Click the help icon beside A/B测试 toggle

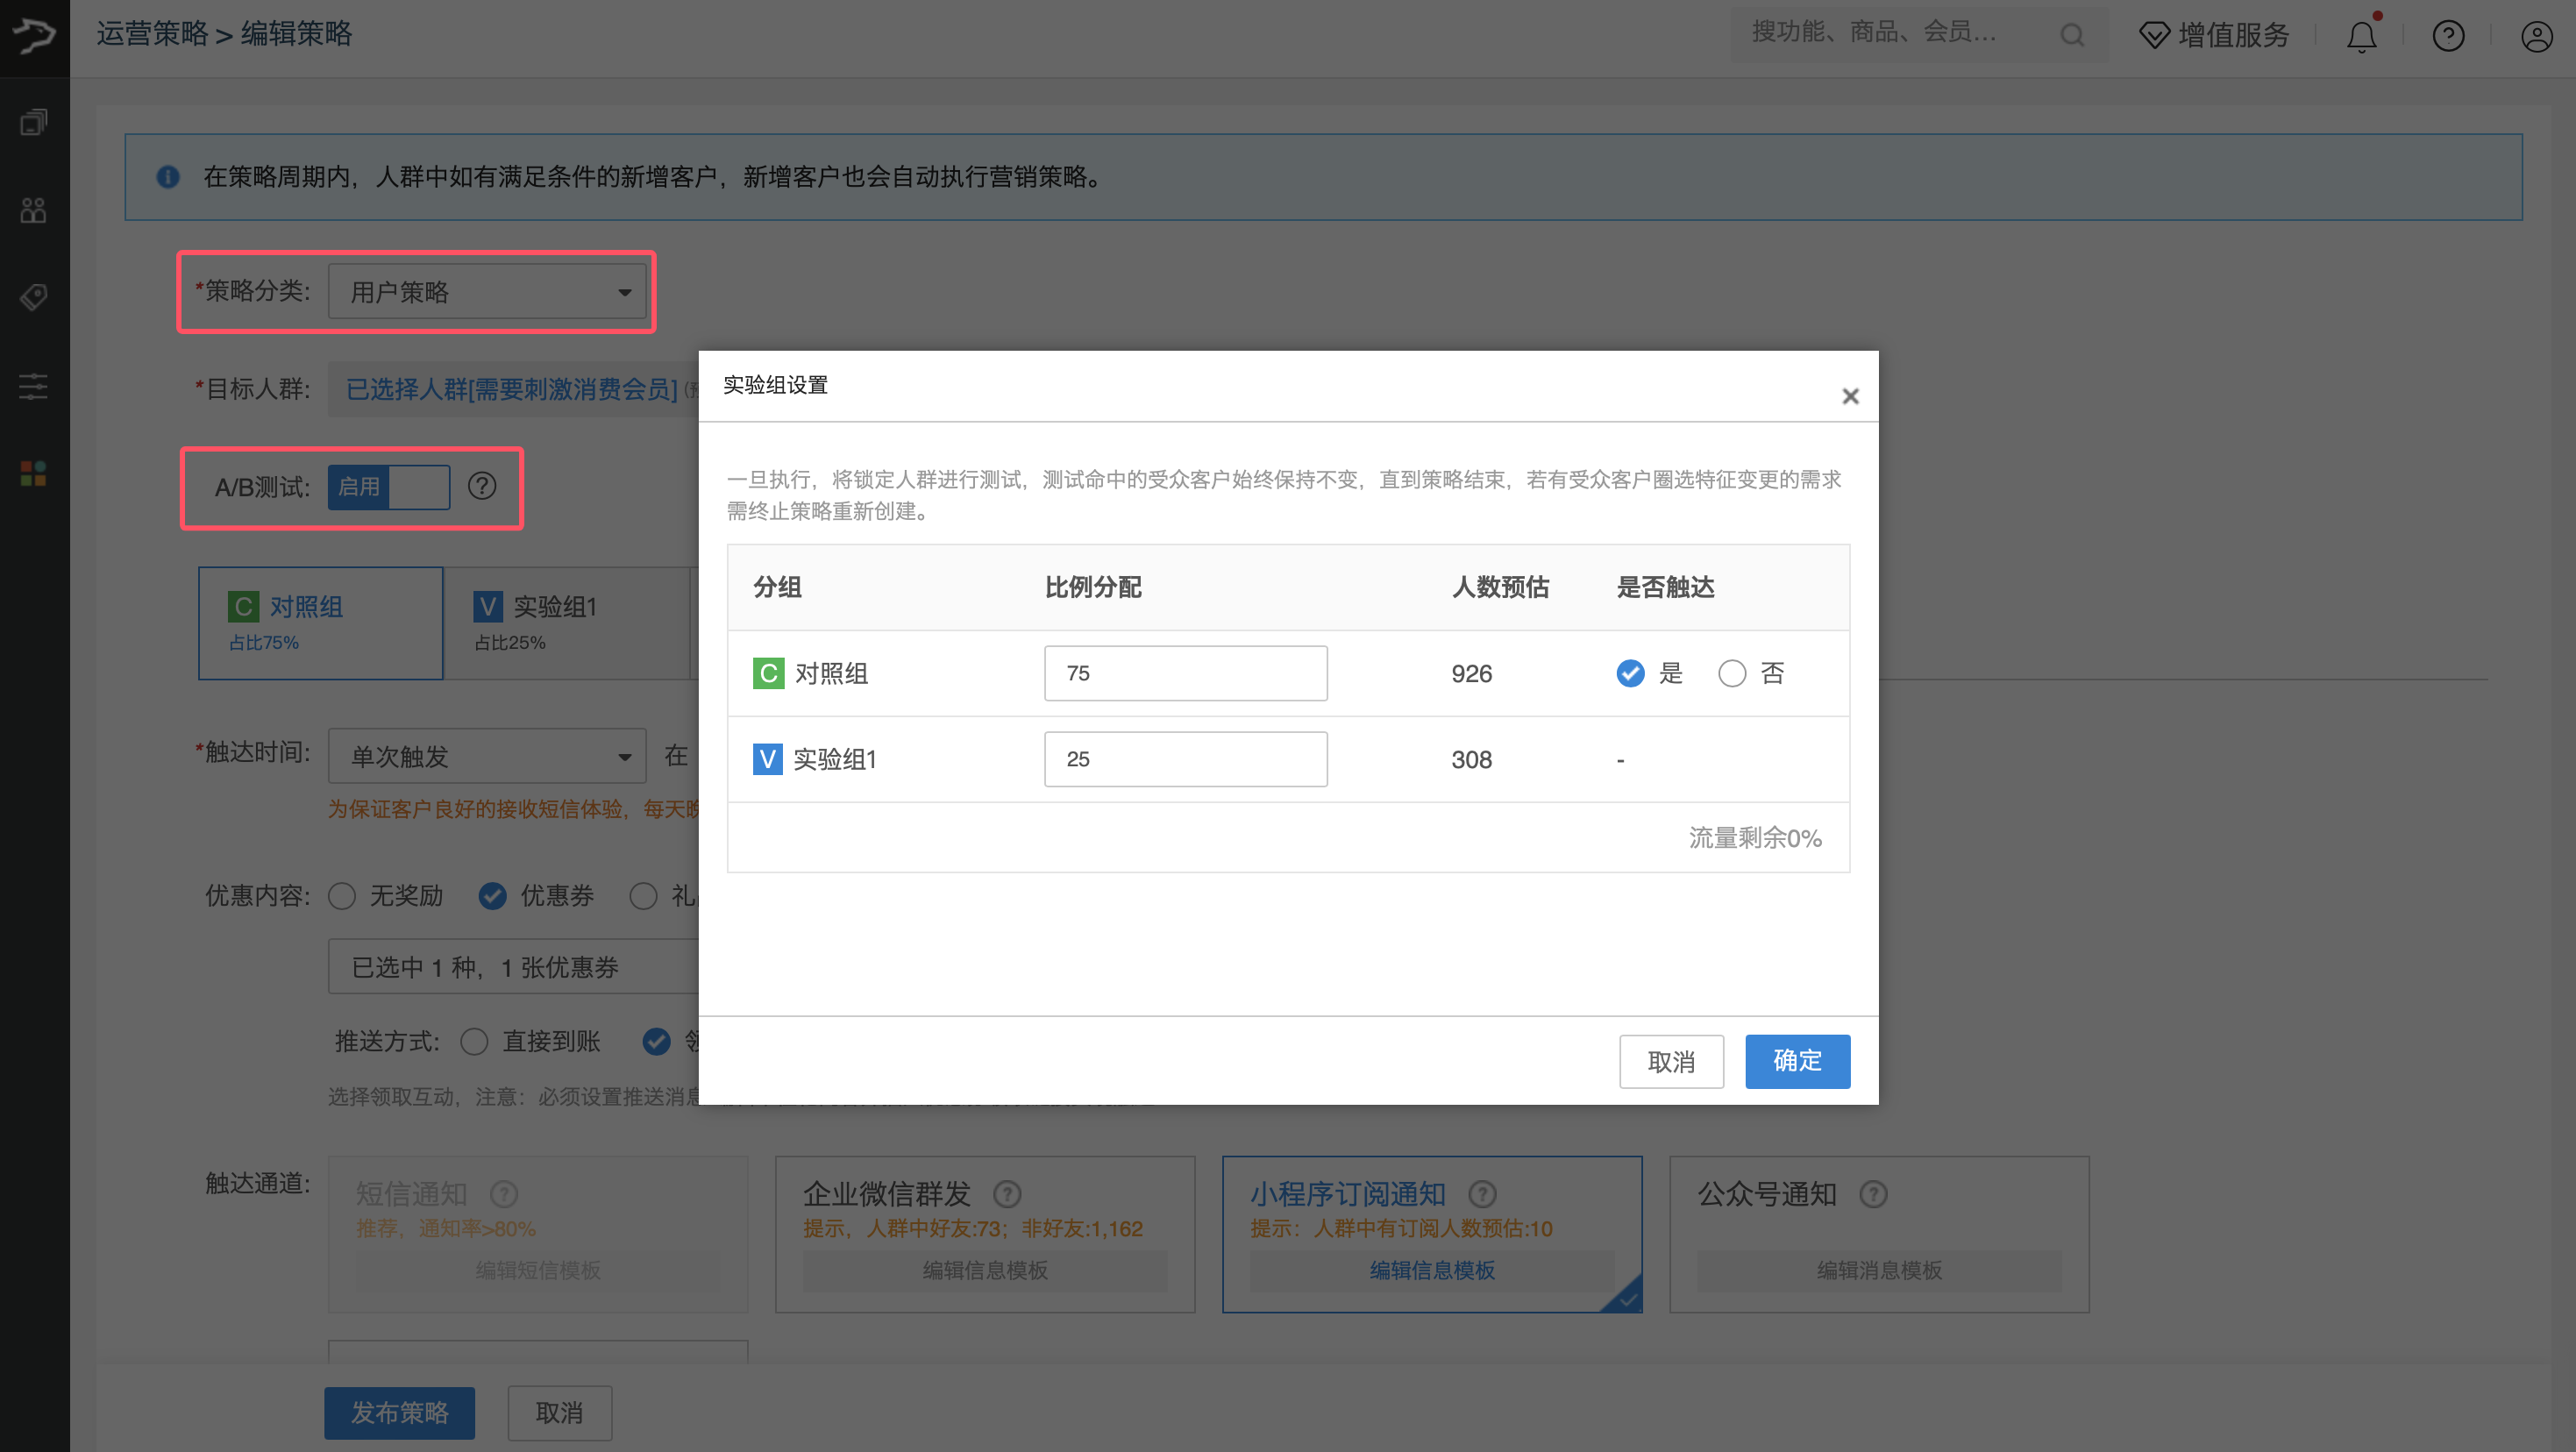pos(482,486)
